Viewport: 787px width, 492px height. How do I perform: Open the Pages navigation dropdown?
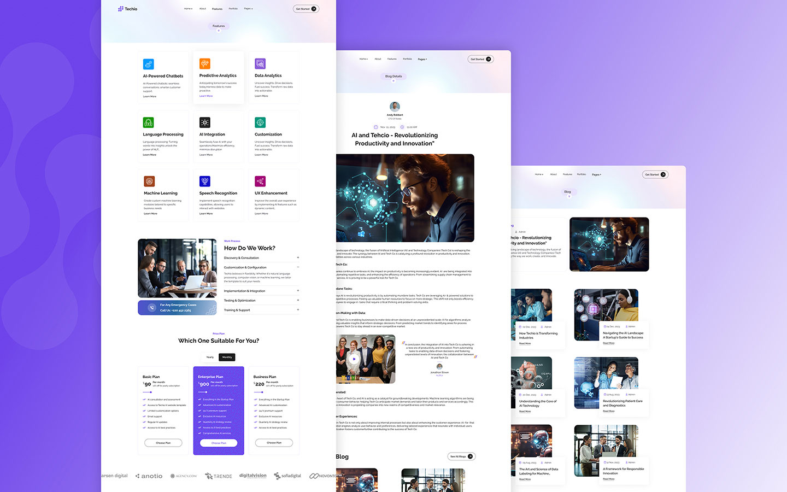pos(249,9)
